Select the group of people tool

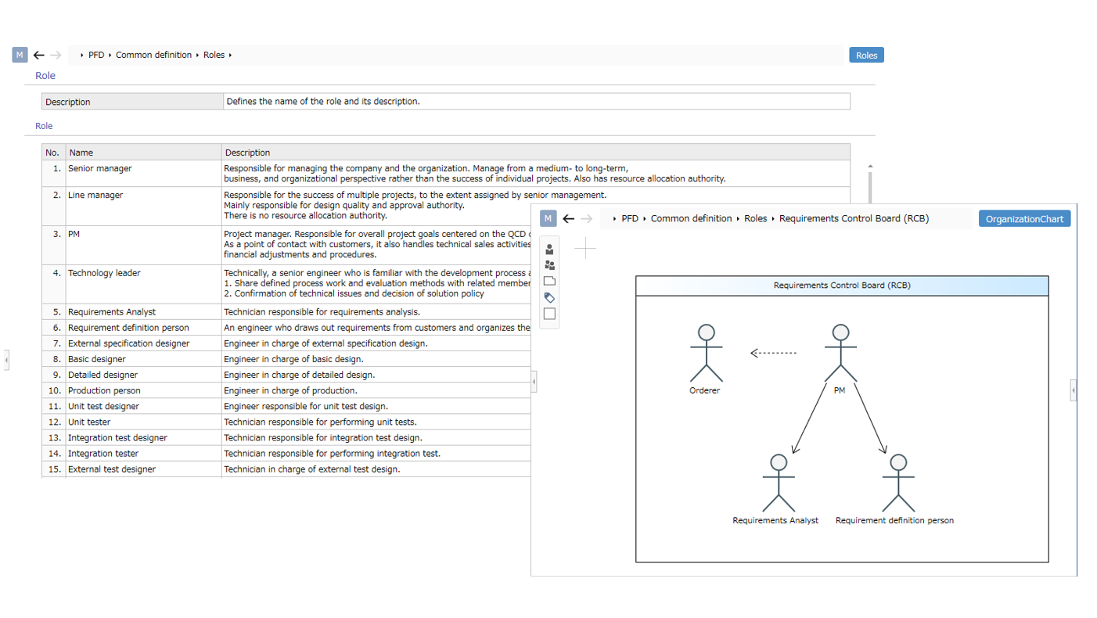pos(549,265)
